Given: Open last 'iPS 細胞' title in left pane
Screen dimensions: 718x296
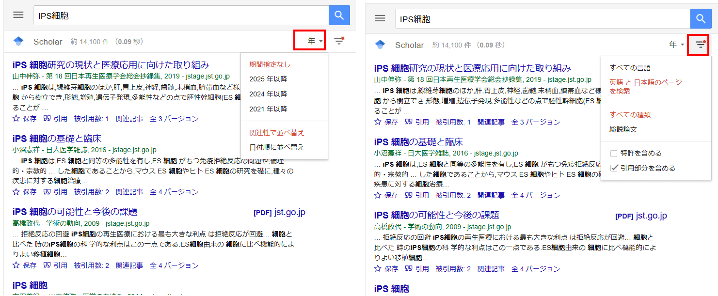Looking at the screenshot, I should (x=30, y=285).
